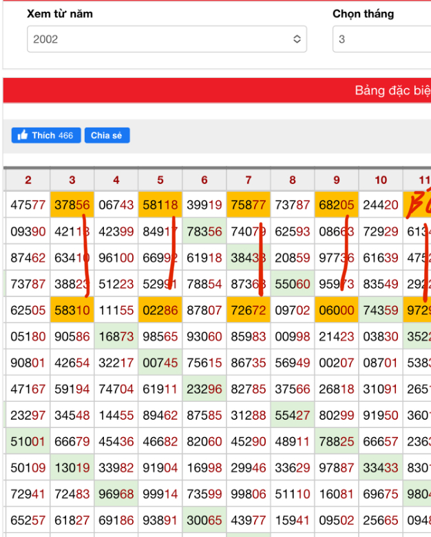
Task: Click the Chia sẻ share button
Action: click(x=107, y=136)
